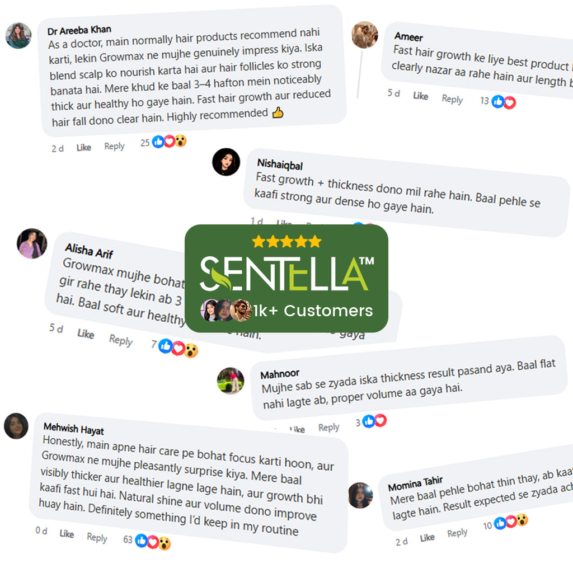Viewport: 573px width, 573px height.
Task: Click Dr Areeba Khan's profile picture
Action: pos(18,36)
